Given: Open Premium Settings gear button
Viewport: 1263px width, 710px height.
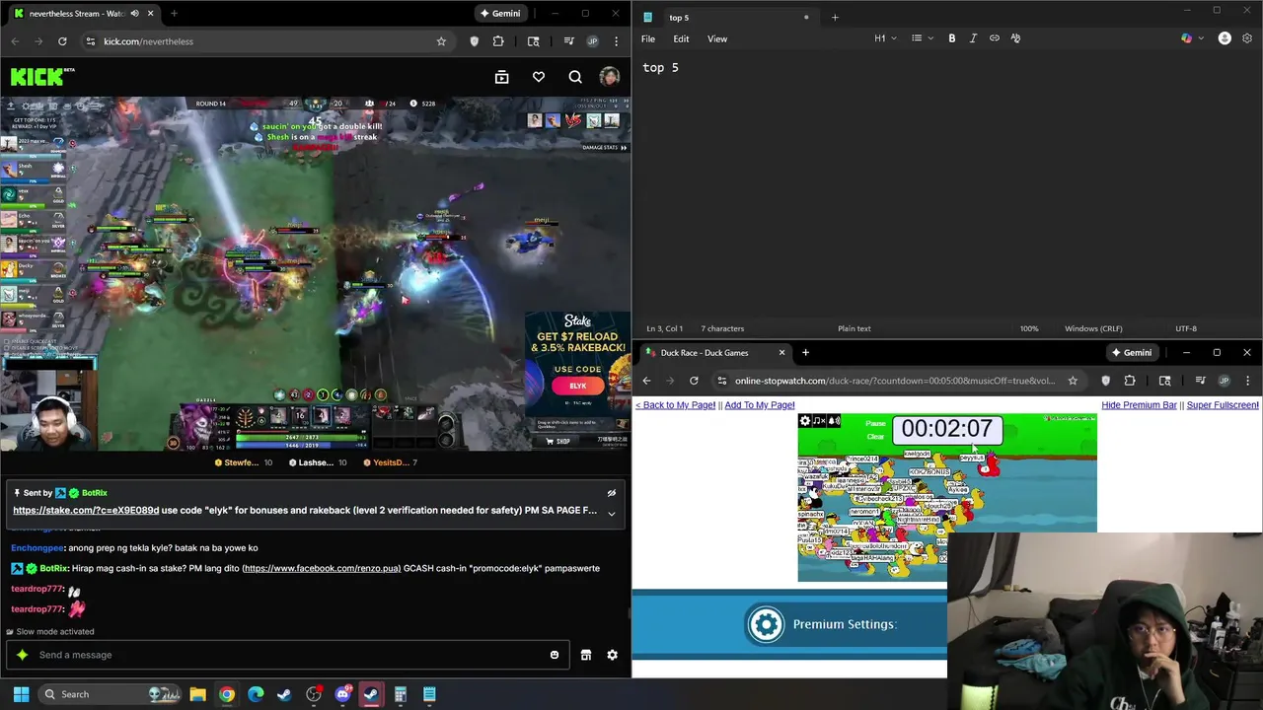Looking at the screenshot, I should pyautogui.click(x=766, y=624).
